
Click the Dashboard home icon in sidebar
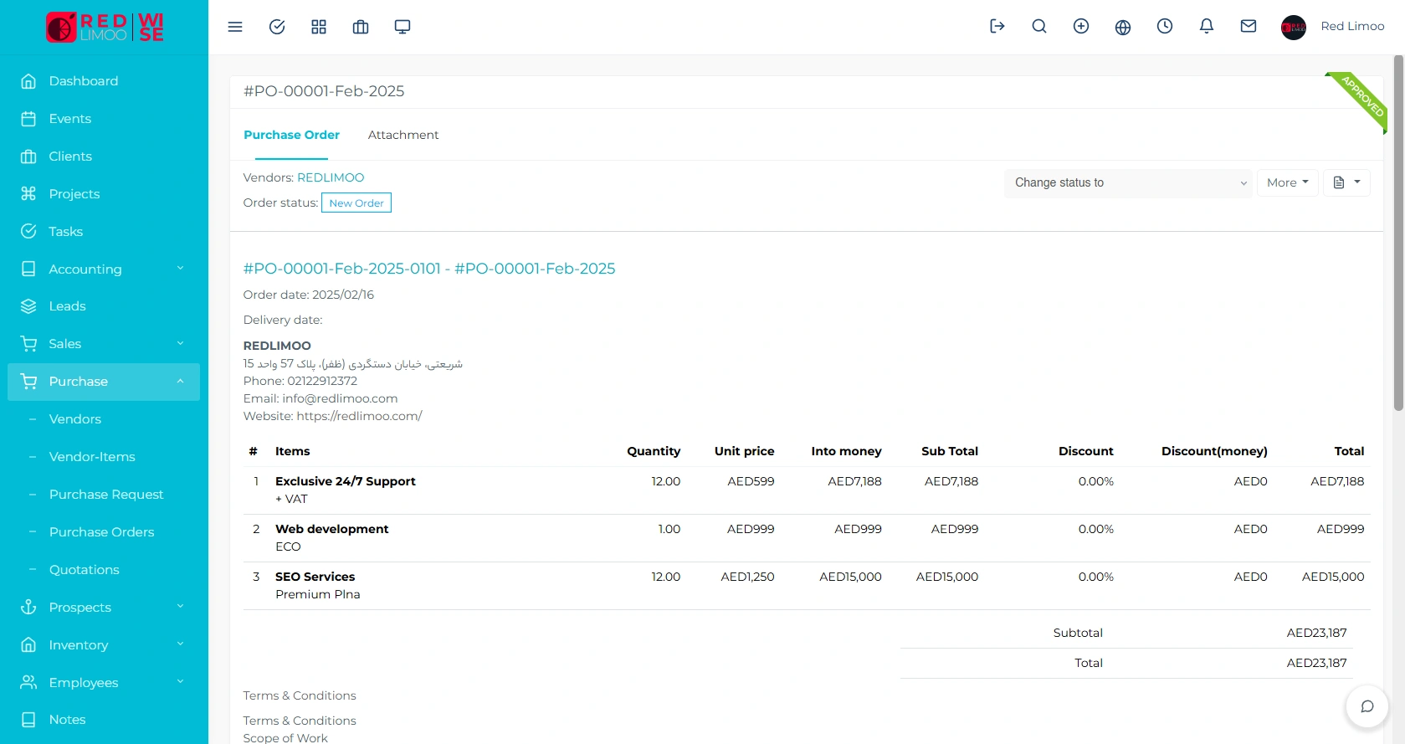point(28,81)
